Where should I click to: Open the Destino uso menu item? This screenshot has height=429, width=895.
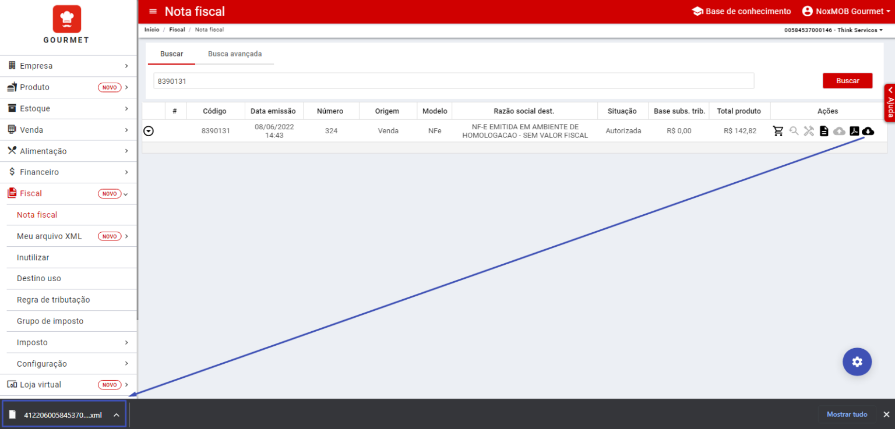[x=39, y=278]
